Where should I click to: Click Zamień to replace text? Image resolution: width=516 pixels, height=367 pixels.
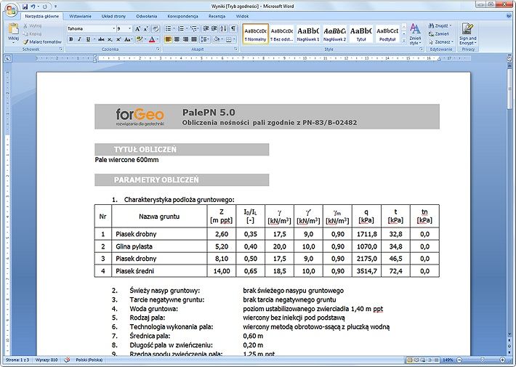[x=439, y=33]
